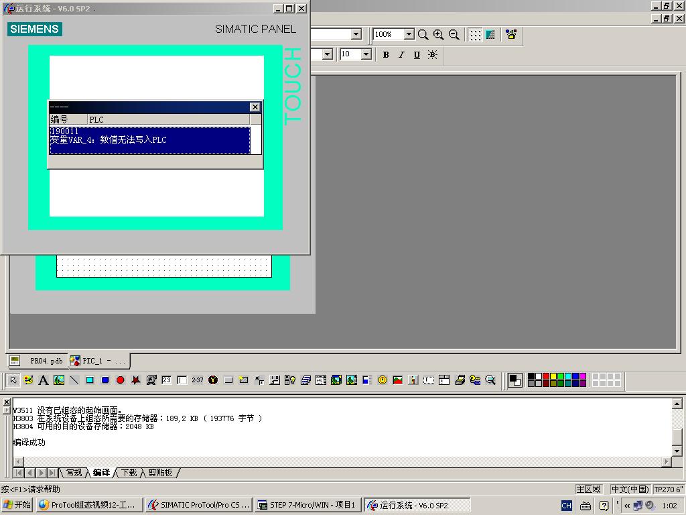Select the 190011 error message row
This screenshot has width=686, height=515.
149,136
